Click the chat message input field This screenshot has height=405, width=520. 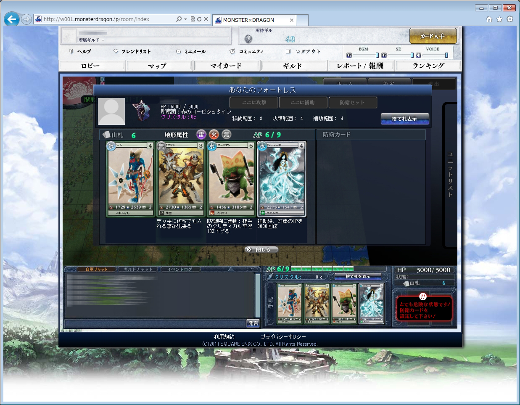coord(155,323)
